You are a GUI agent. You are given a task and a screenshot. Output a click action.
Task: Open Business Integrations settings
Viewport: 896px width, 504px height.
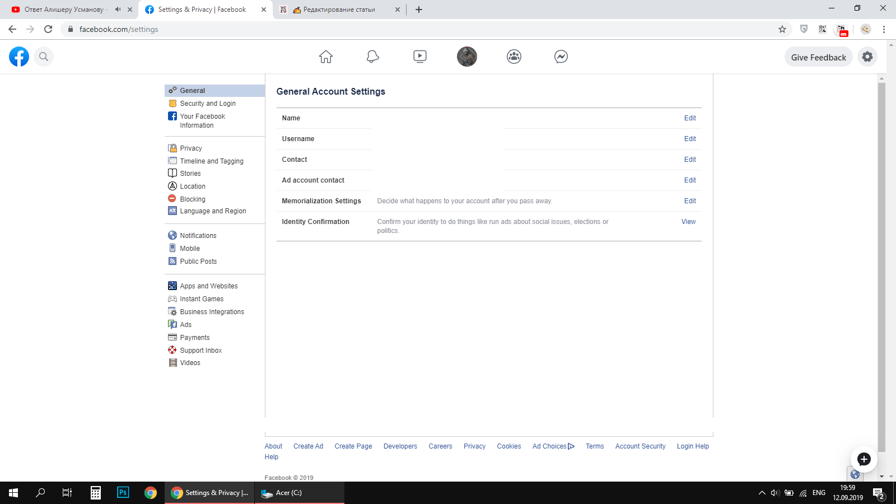coord(212,312)
